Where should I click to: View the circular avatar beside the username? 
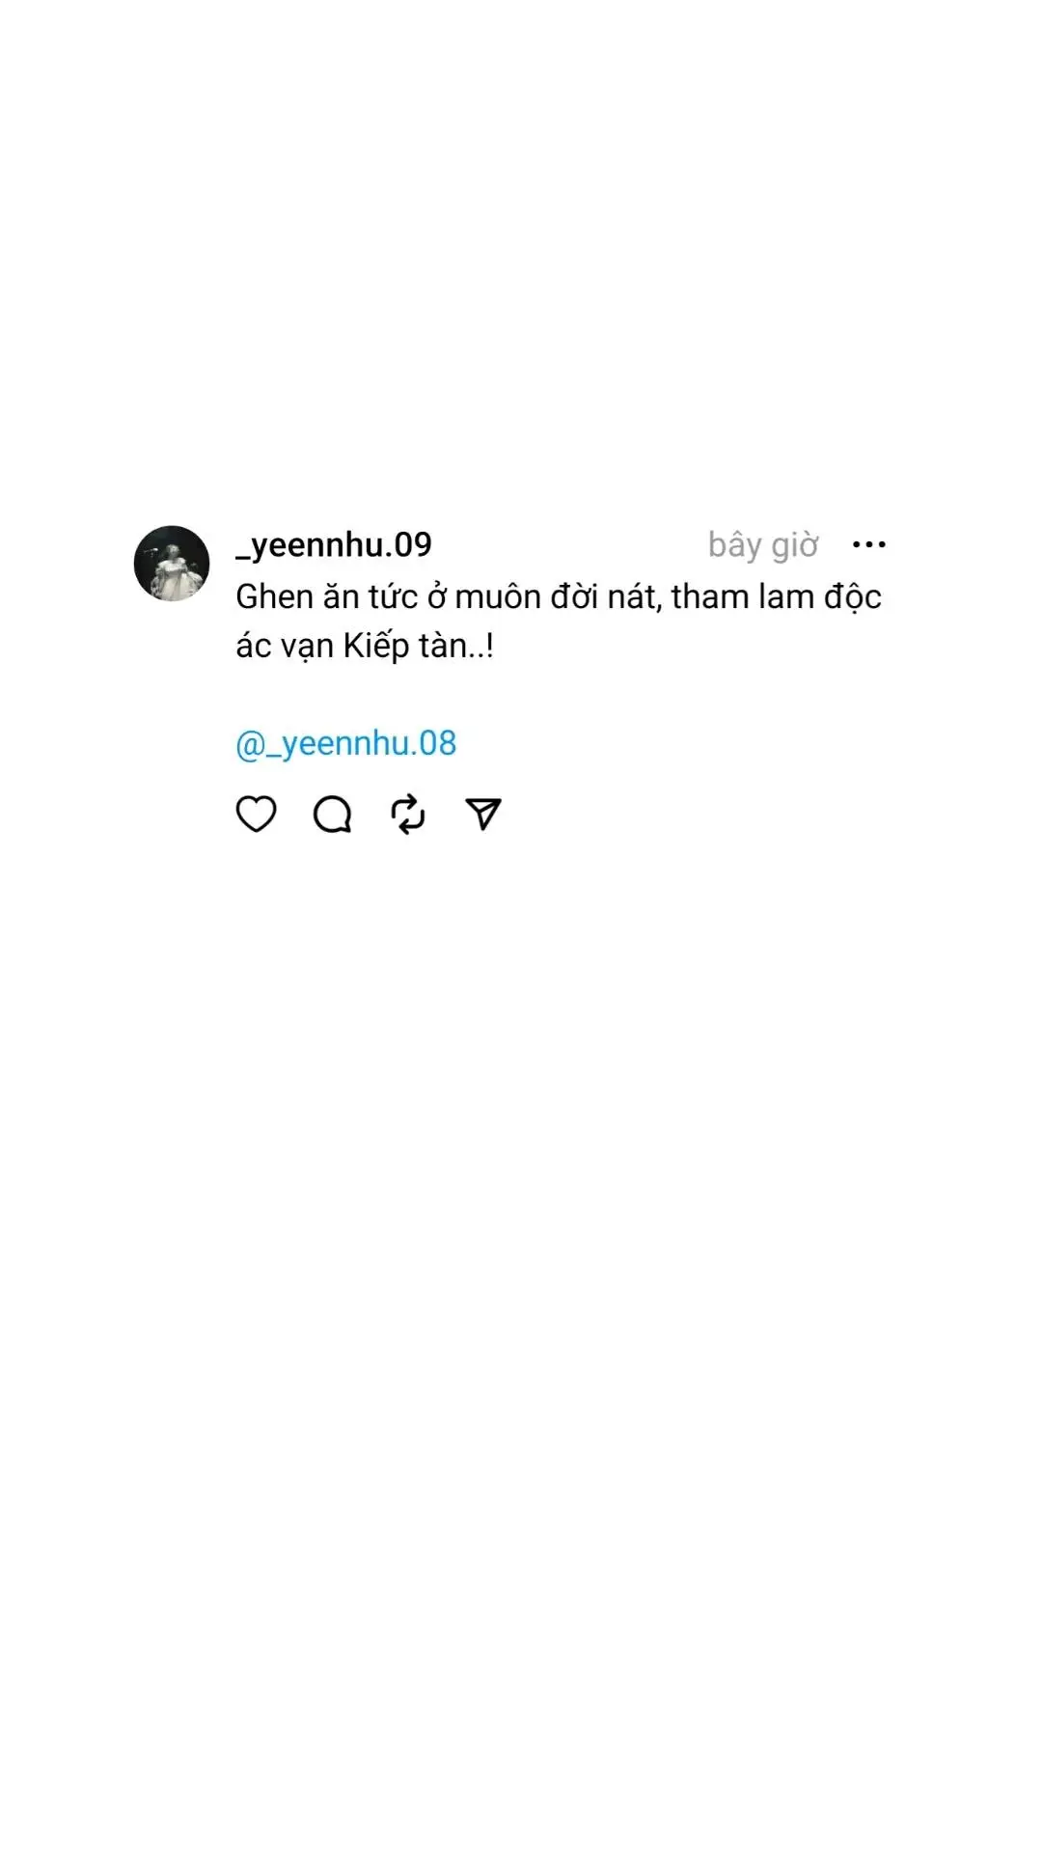pyautogui.click(x=172, y=564)
